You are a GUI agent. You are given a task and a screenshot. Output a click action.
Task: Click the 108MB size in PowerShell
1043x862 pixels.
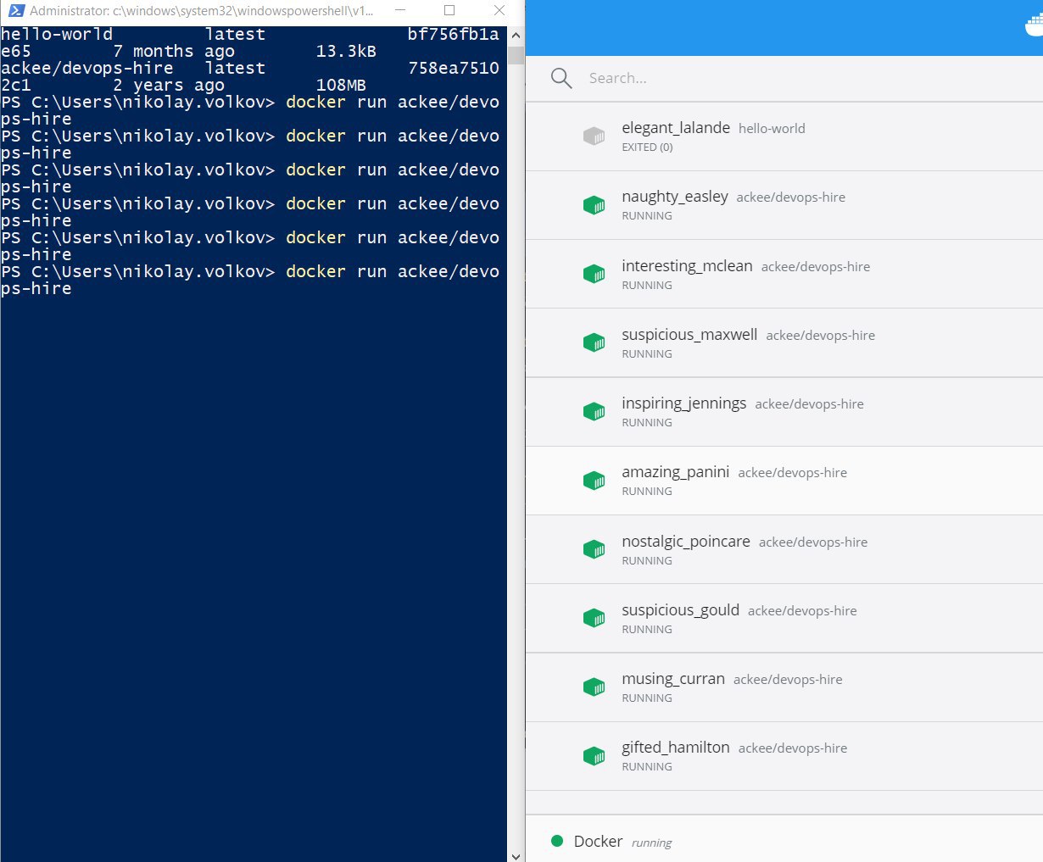tap(341, 86)
